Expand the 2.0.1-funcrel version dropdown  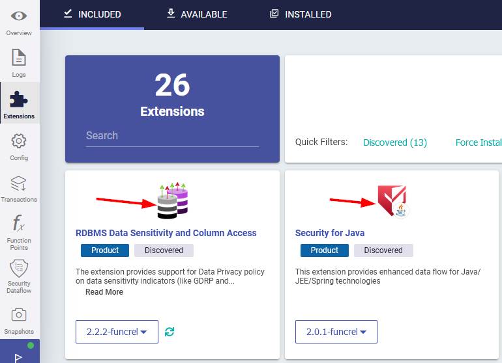(336, 332)
